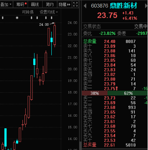Open the 画线 drawing tools

pyautogui.click(x=35, y=4)
